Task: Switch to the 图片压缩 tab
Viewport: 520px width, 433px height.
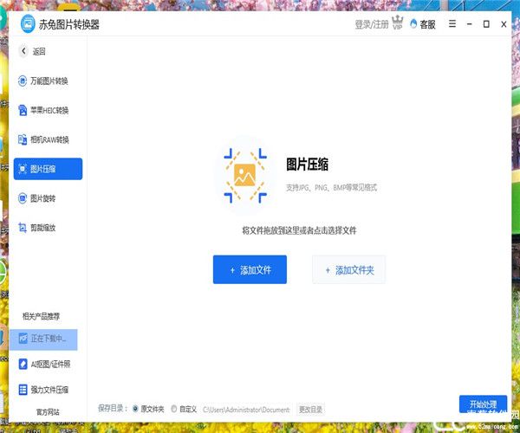Action: [48, 169]
